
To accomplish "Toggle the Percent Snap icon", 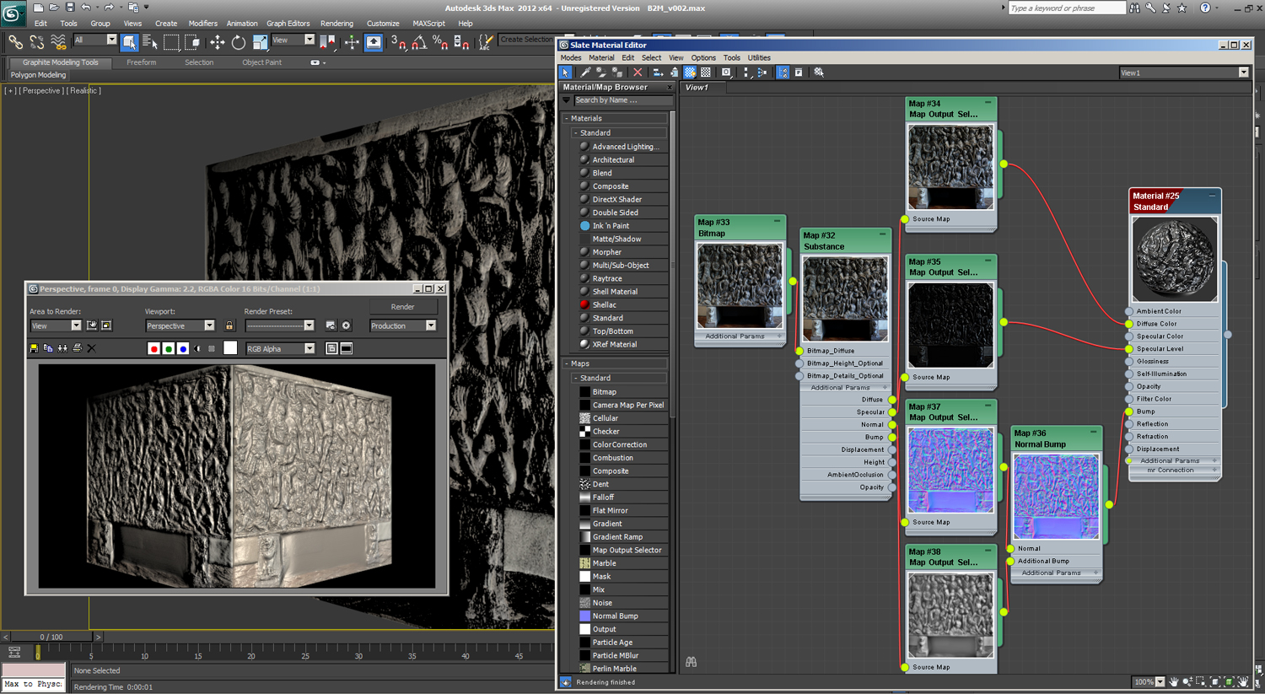I will 439,41.
